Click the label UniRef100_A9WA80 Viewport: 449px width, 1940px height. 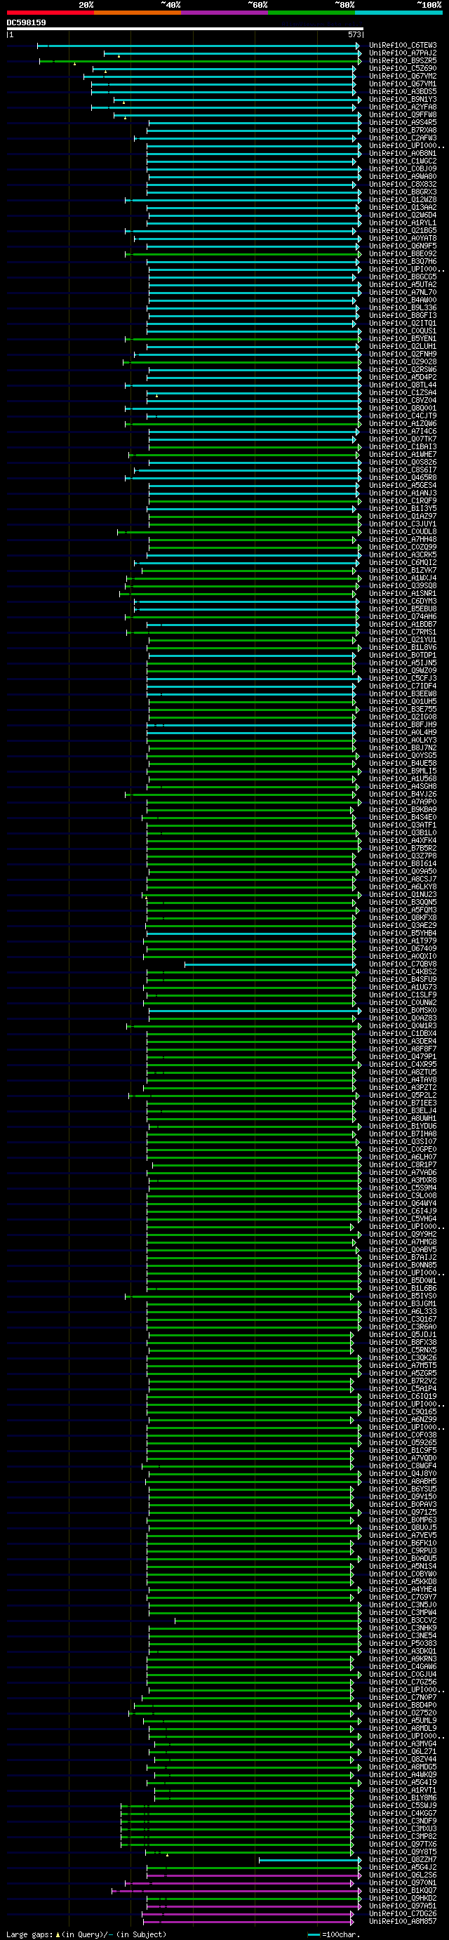pyautogui.click(x=402, y=176)
